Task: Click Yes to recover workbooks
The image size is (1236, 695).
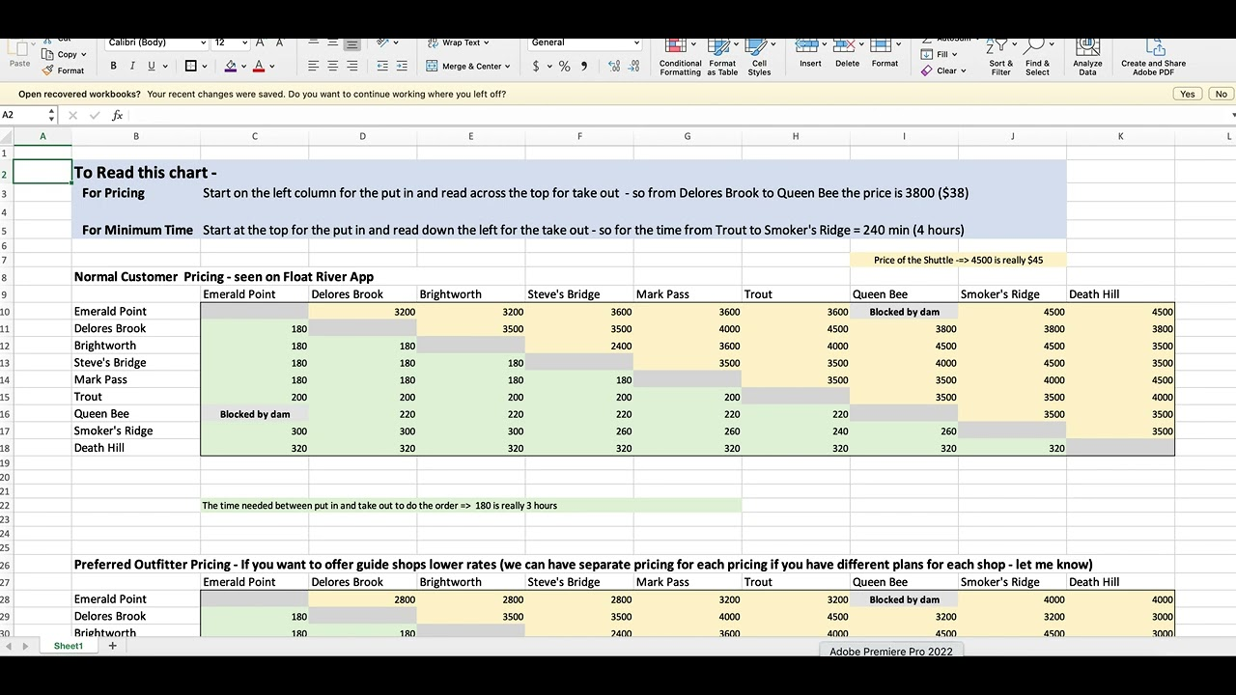Action: click(x=1187, y=94)
